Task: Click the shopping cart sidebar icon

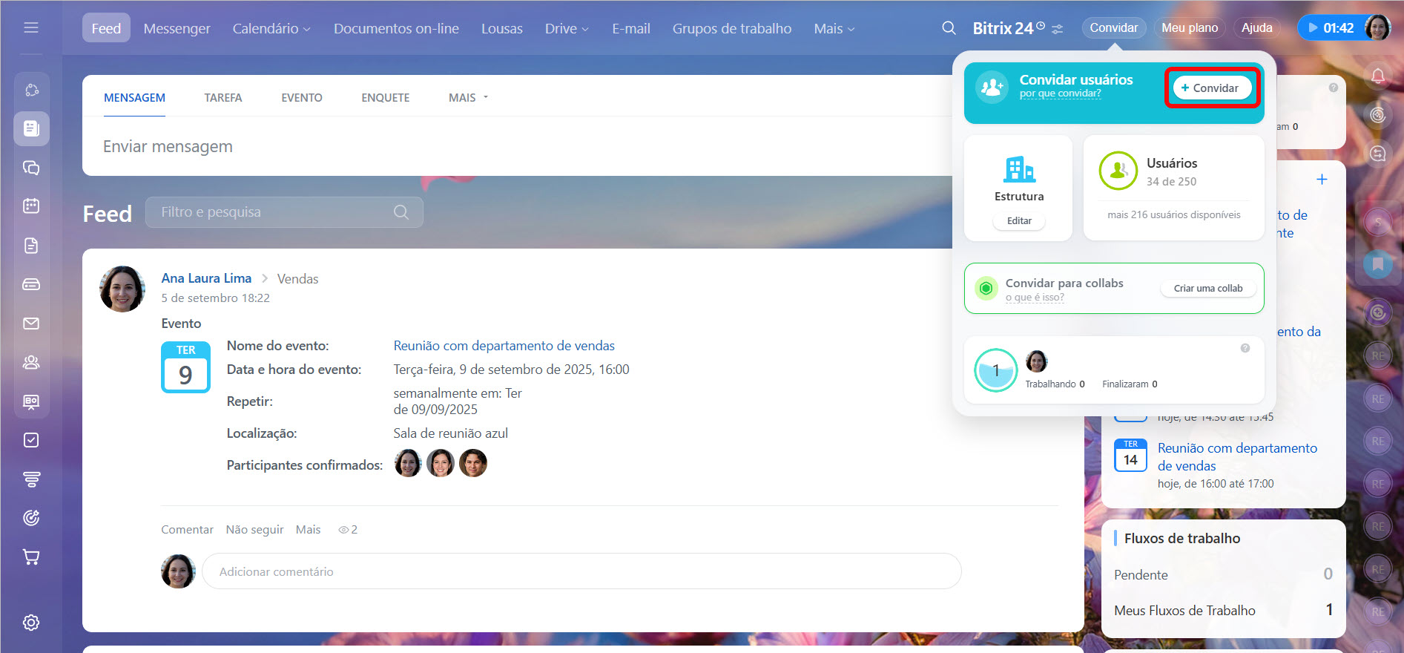Action: (31, 557)
